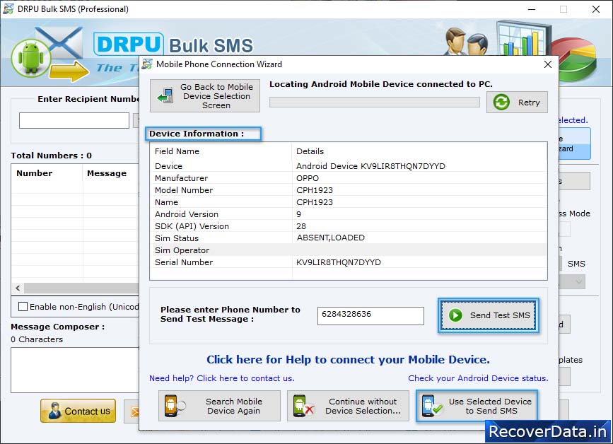613x444 pixels.
Task: Click Use Selected Device to Send SMS
Action: click(477, 406)
